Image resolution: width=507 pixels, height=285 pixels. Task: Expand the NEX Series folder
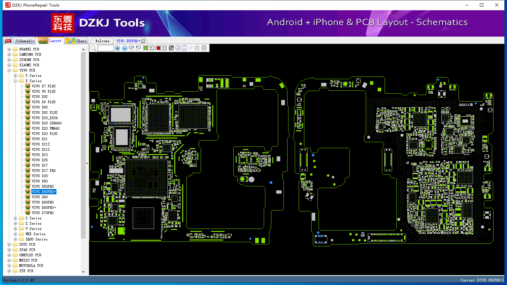coord(16,234)
